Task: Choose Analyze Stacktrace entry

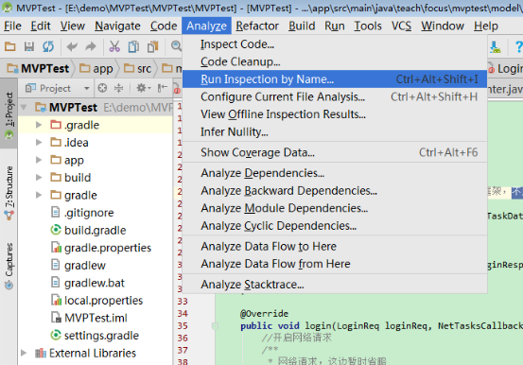Action: 335,285
